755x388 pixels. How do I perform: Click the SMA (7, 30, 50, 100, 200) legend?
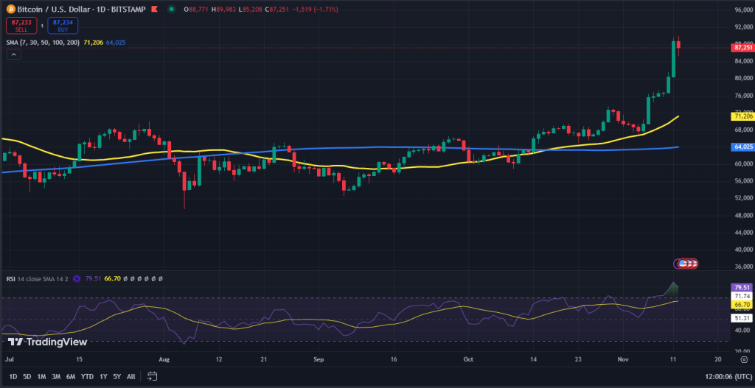(x=43, y=42)
